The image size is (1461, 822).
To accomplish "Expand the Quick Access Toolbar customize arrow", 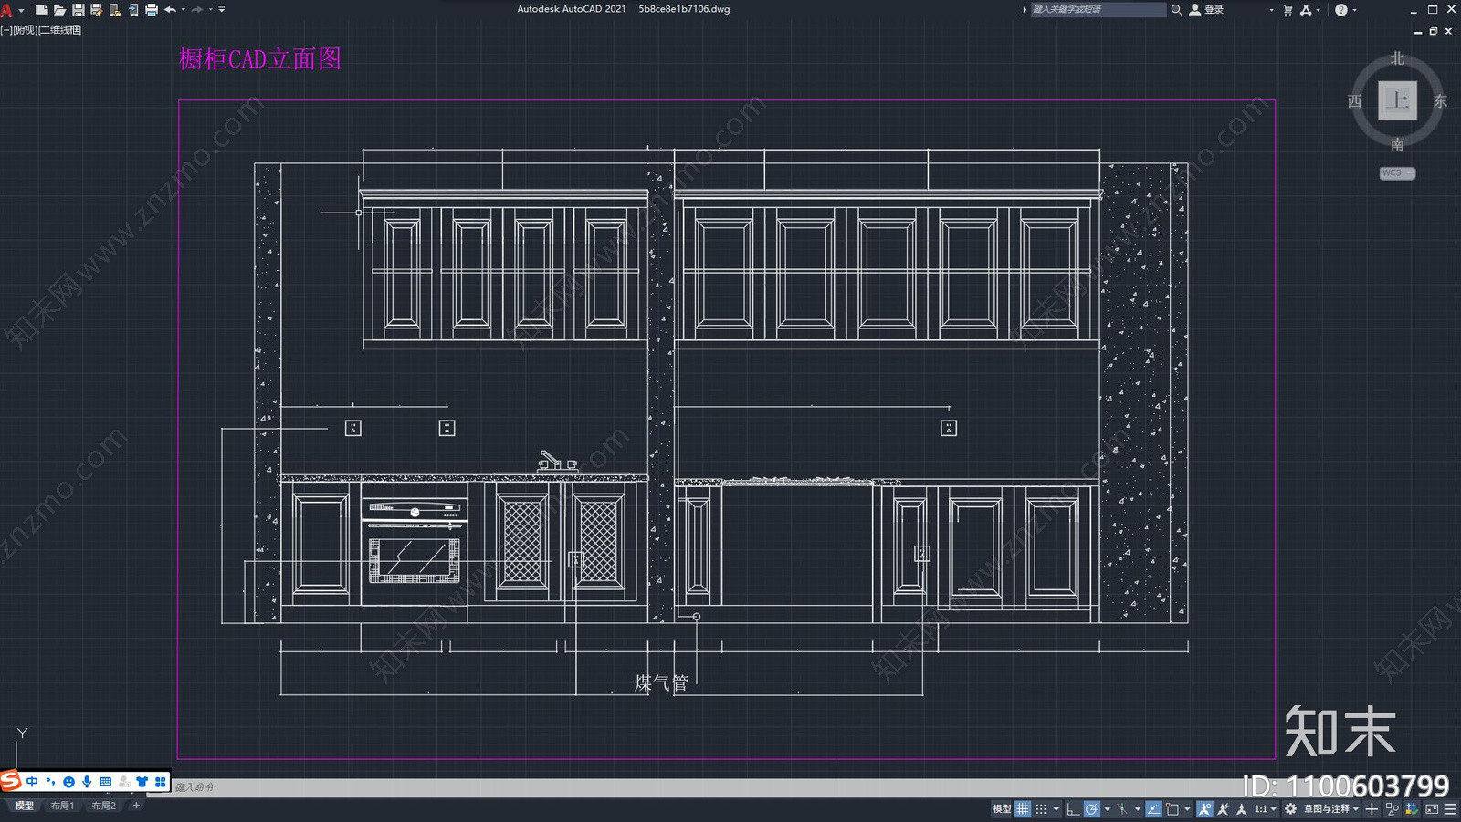I will point(222,10).
